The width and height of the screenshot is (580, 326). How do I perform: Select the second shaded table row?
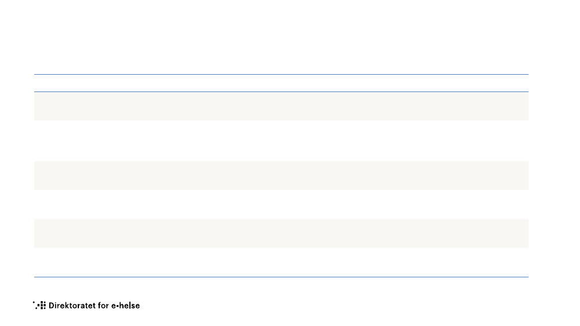(x=281, y=175)
